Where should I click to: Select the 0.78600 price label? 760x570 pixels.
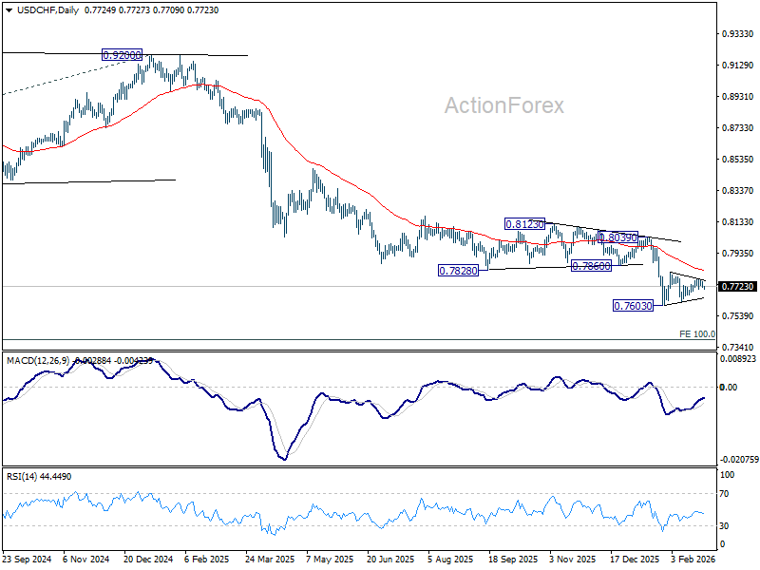[x=591, y=266]
